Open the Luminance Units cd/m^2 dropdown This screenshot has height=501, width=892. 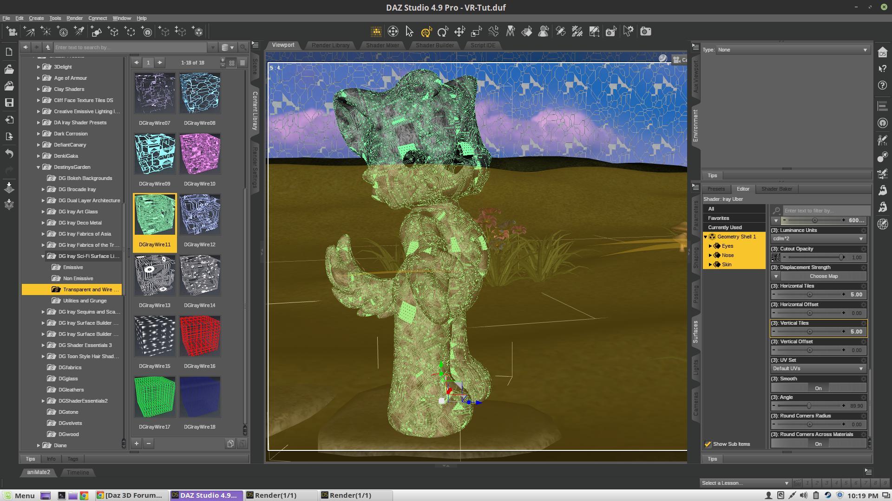coord(818,239)
